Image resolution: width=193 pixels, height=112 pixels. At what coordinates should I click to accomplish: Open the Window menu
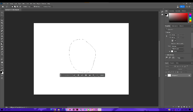[44, 4]
